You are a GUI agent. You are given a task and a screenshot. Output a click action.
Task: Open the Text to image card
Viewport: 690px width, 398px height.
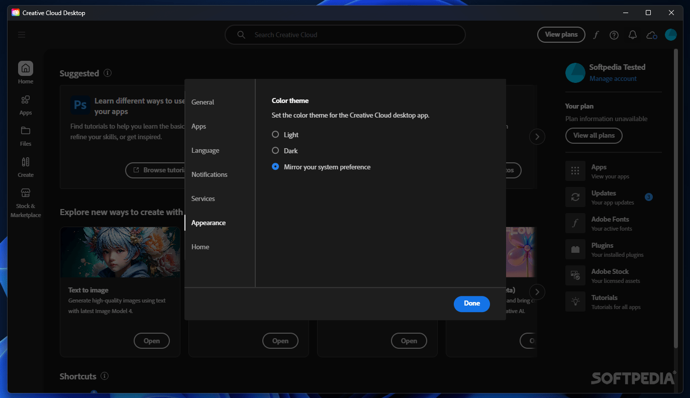120,291
